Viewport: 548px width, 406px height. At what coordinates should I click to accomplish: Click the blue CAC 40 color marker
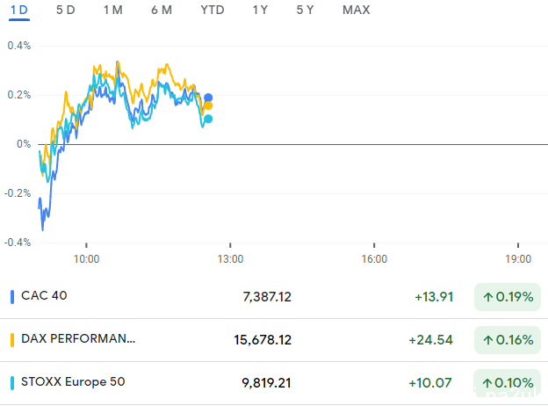(x=11, y=296)
